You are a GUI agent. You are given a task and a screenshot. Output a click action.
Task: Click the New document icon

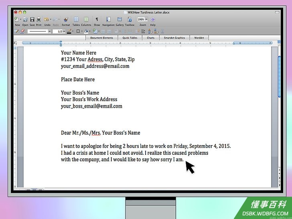click(17, 19)
